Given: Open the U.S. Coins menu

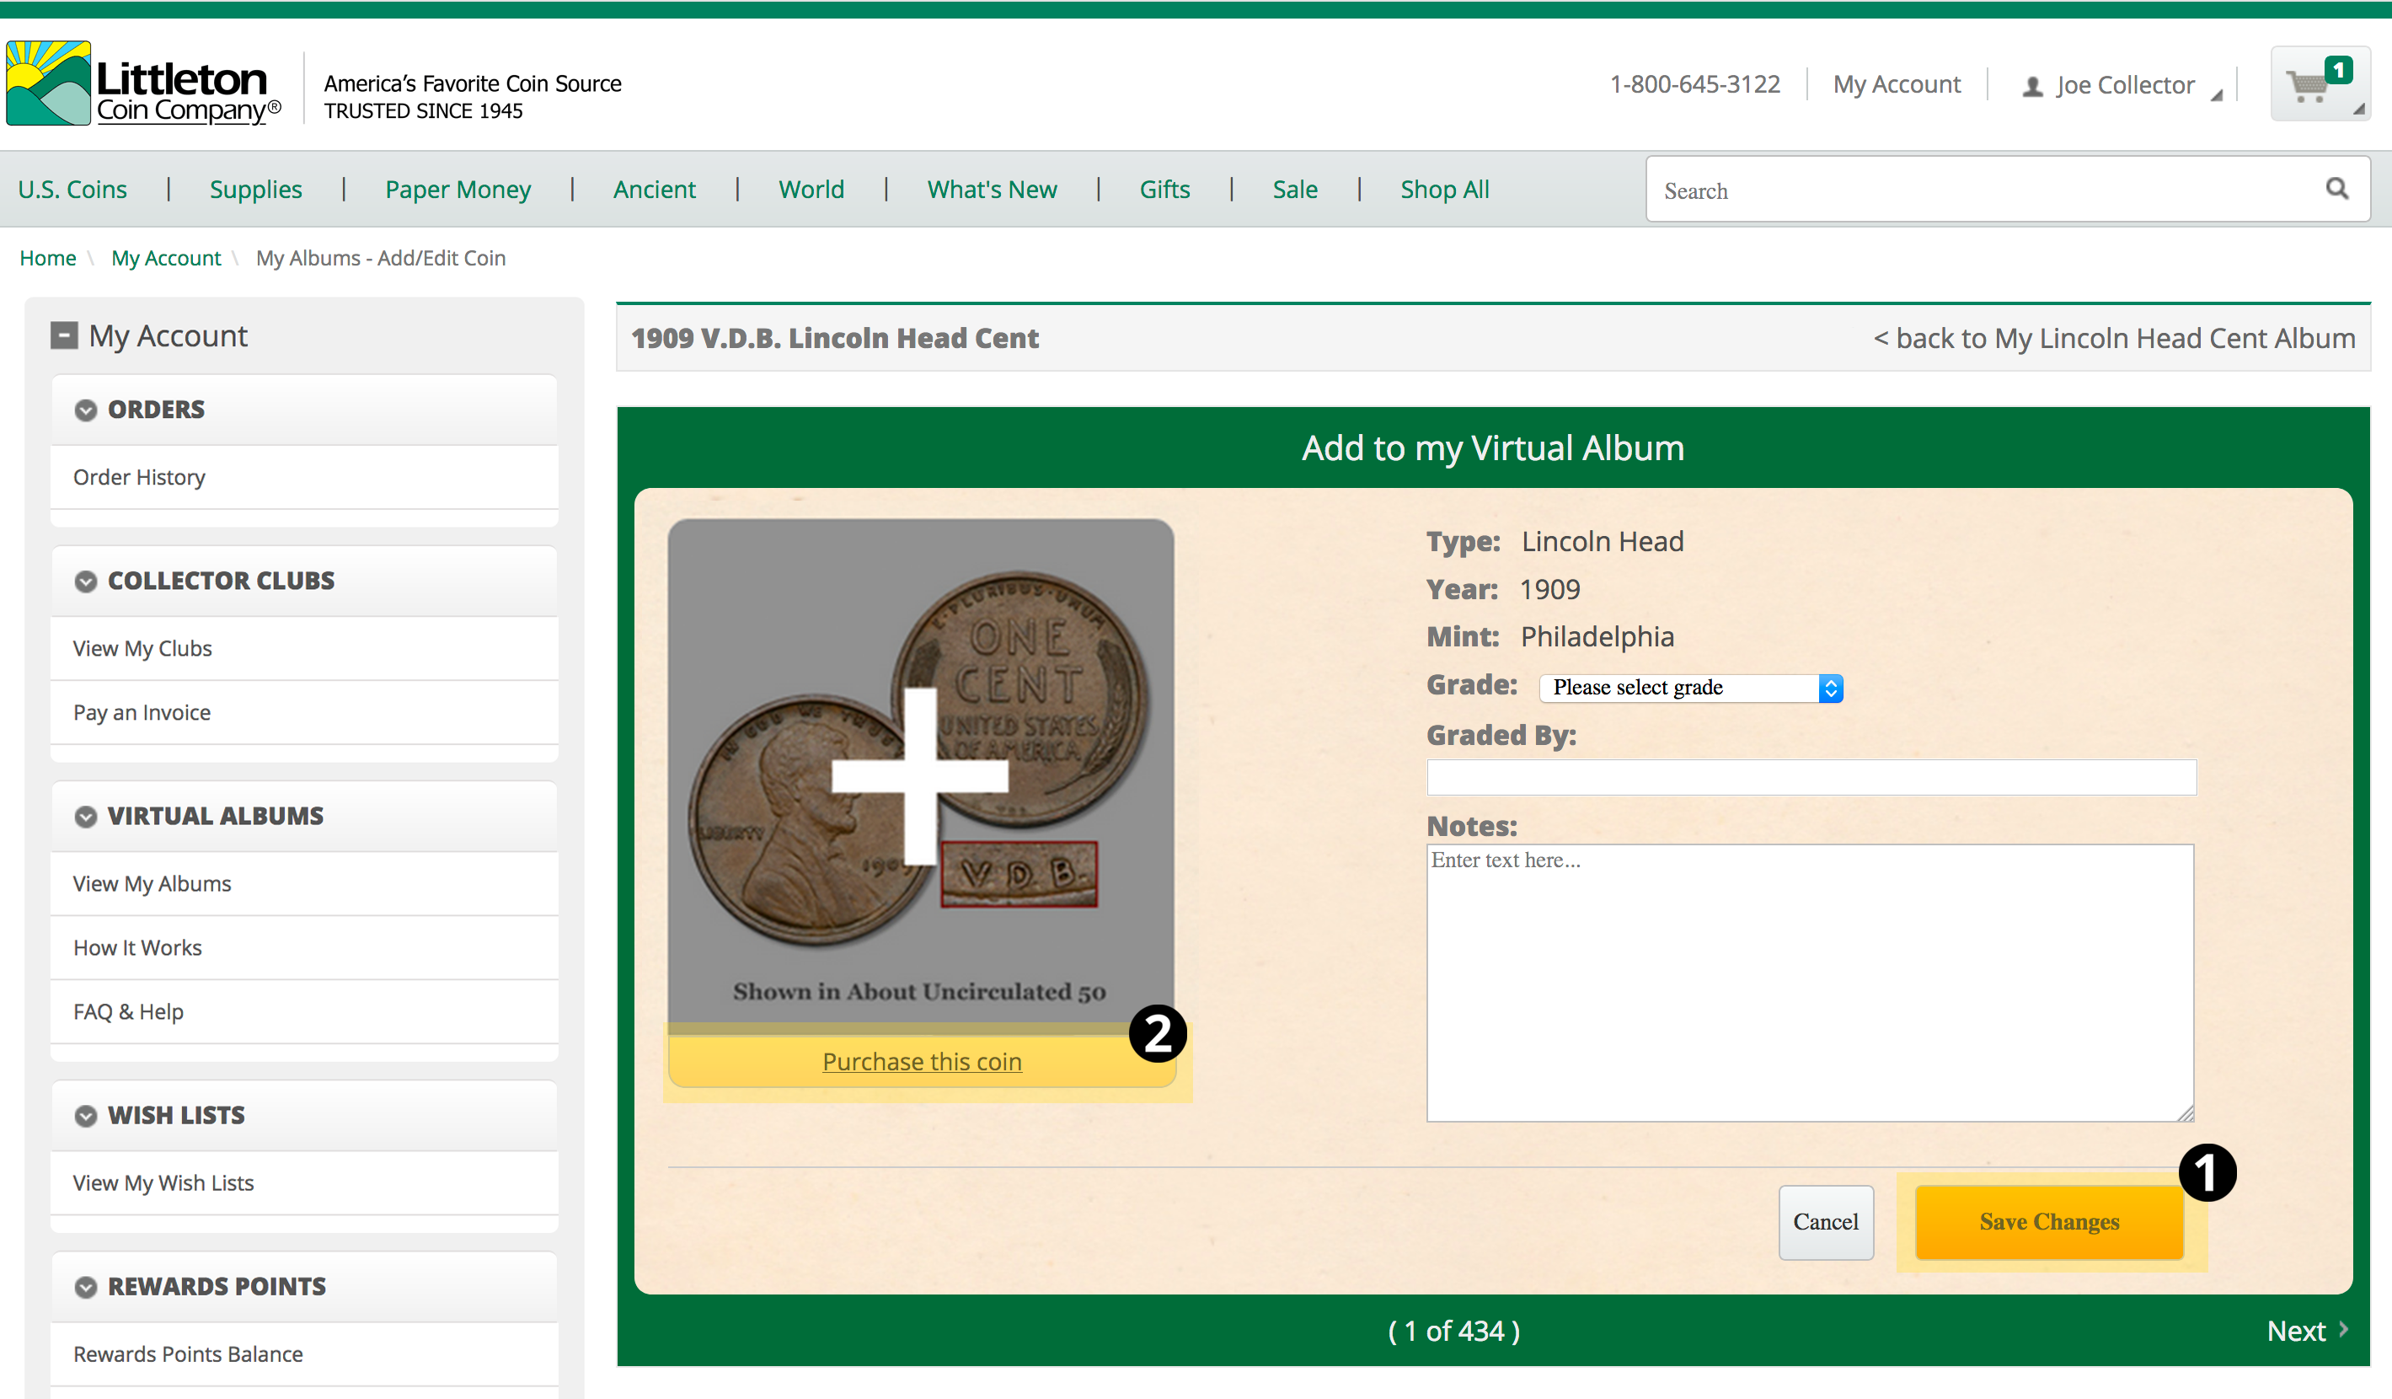Looking at the screenshot, I should (x=72, y=189).
